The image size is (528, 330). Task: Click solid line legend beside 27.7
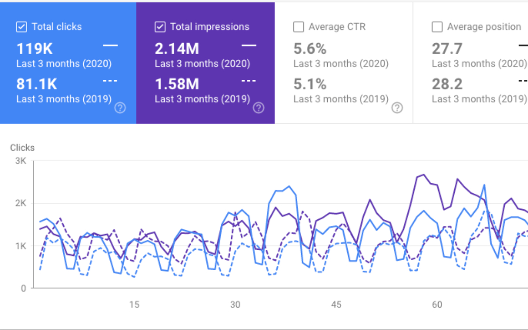pos(523,45)
